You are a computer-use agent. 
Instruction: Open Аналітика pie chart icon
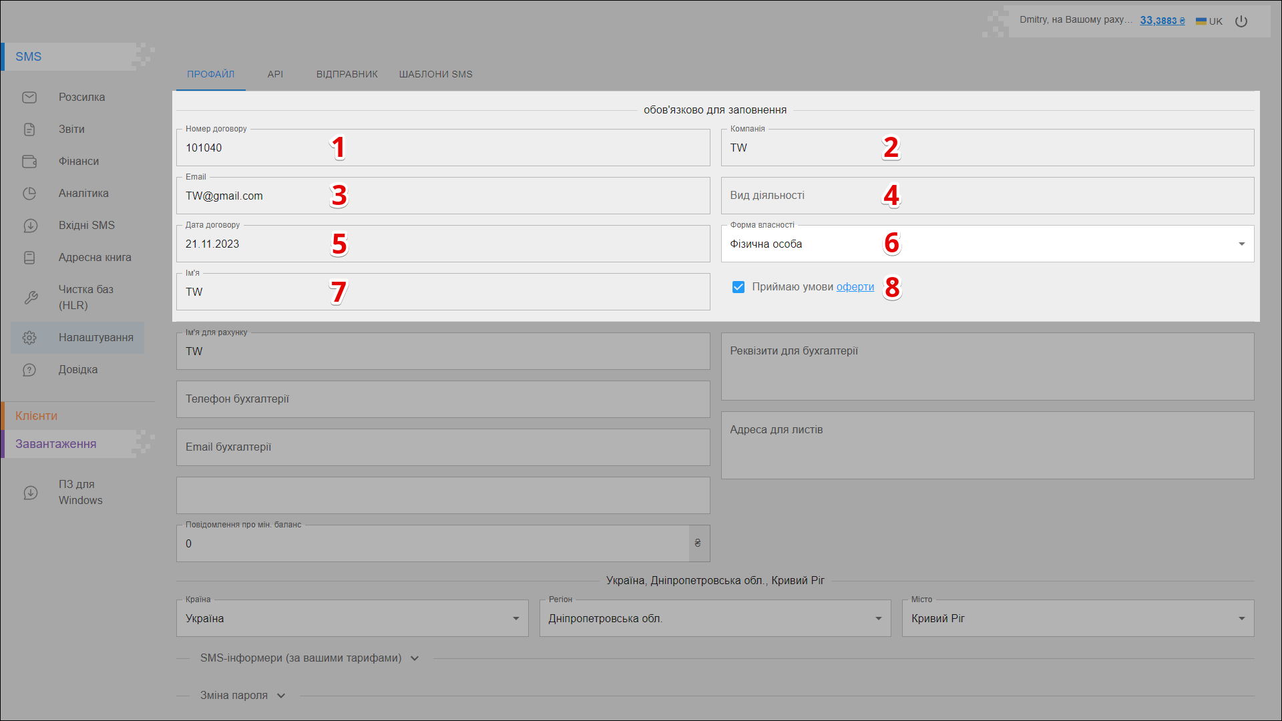pyautogui.click(x=29, y=194)
